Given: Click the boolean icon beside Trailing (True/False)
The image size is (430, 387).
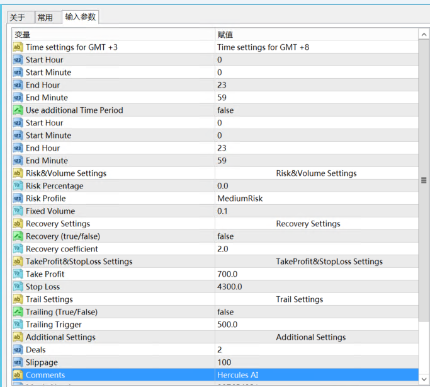Looking at the screenshot, I should pos(18,312).
